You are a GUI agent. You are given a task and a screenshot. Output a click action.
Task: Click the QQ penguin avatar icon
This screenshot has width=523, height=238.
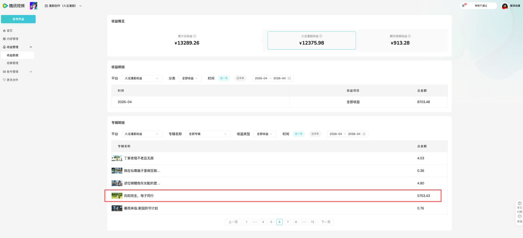tap(505, 6)
